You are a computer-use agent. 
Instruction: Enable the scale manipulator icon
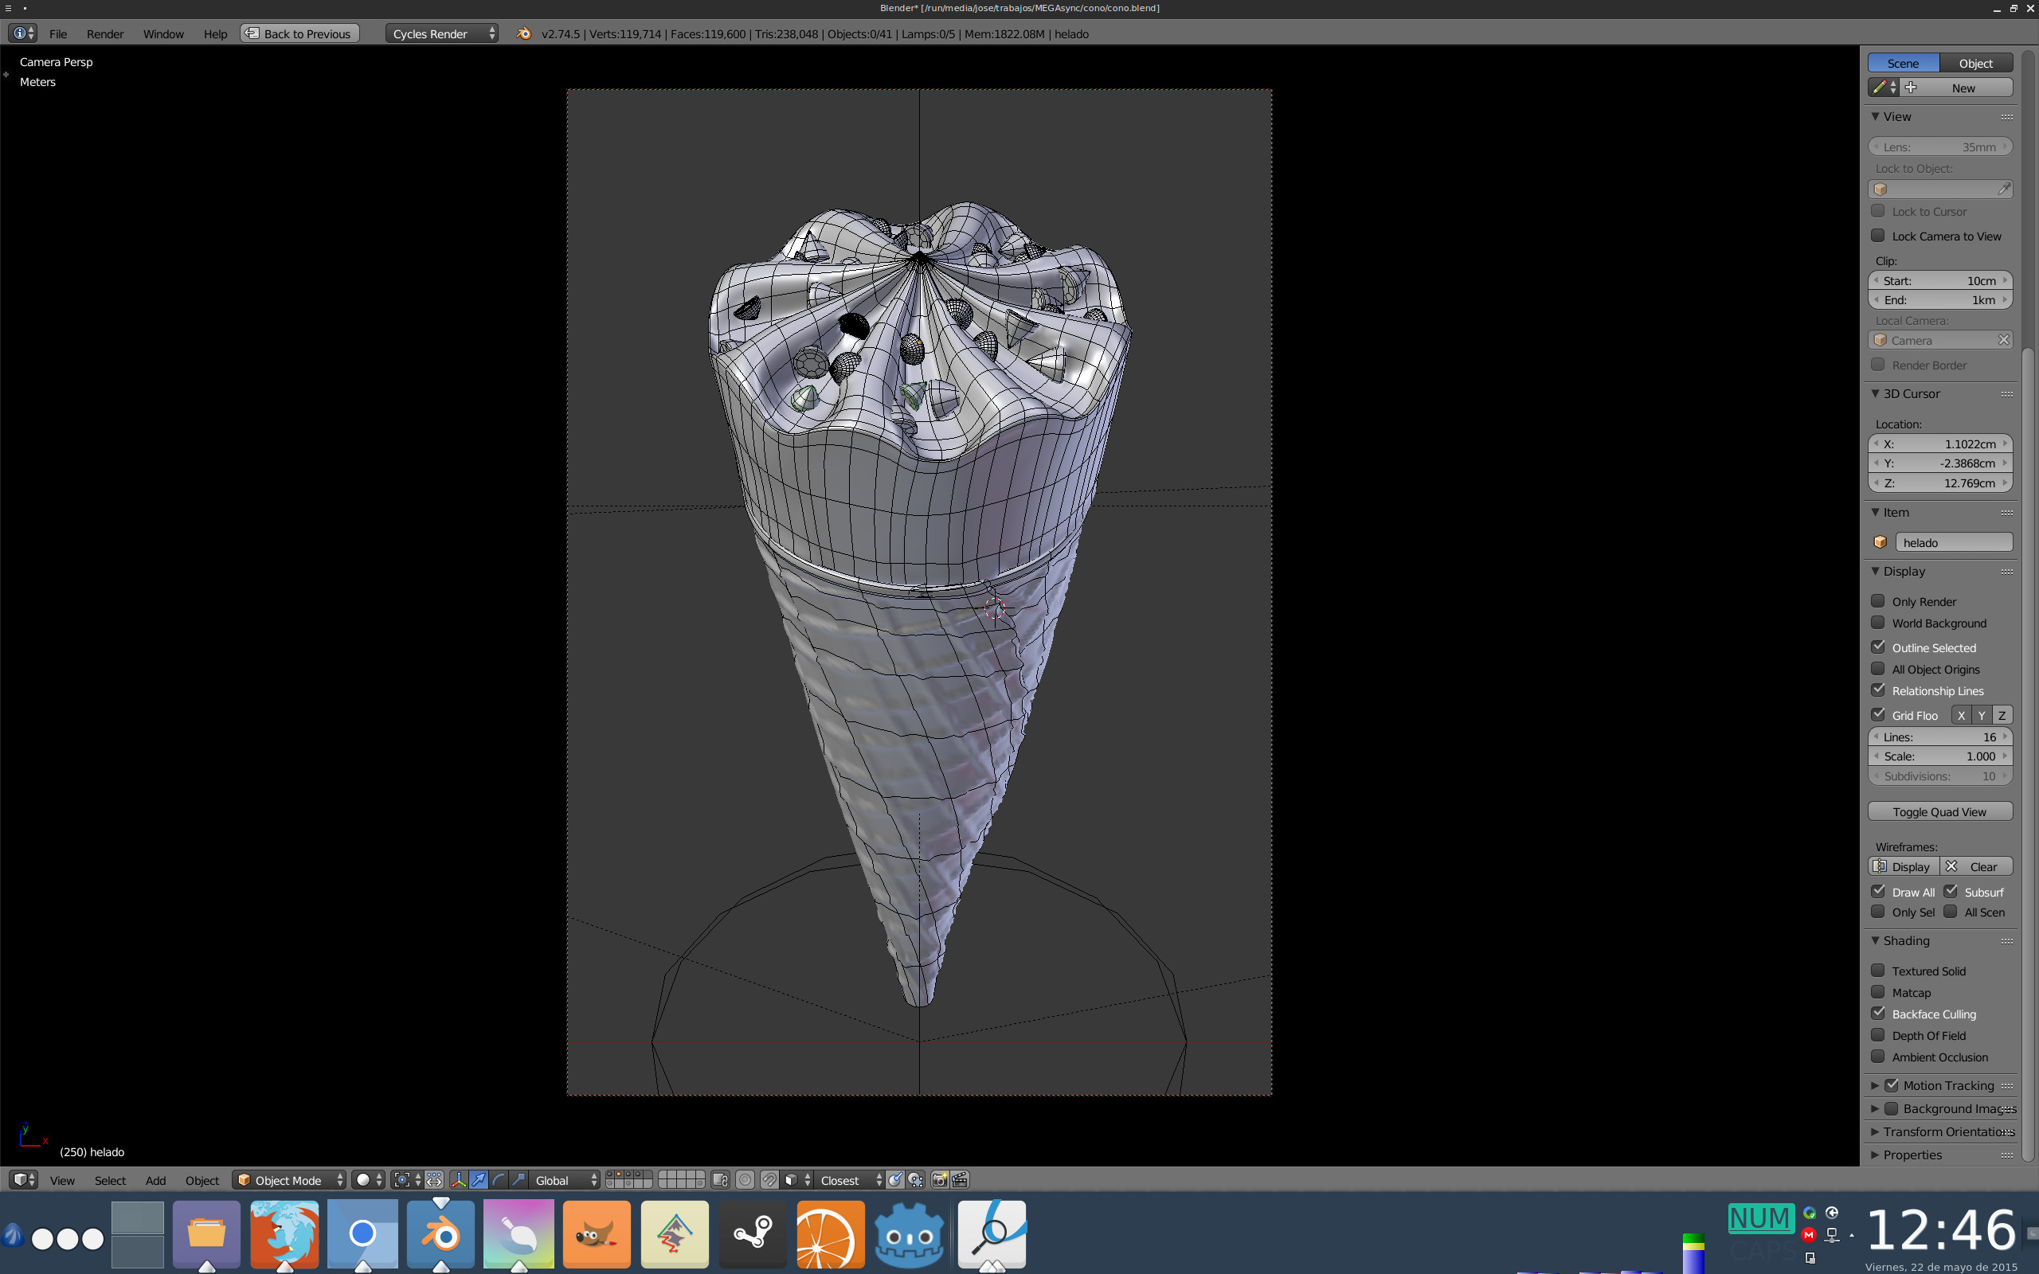tap(519, 1179)
